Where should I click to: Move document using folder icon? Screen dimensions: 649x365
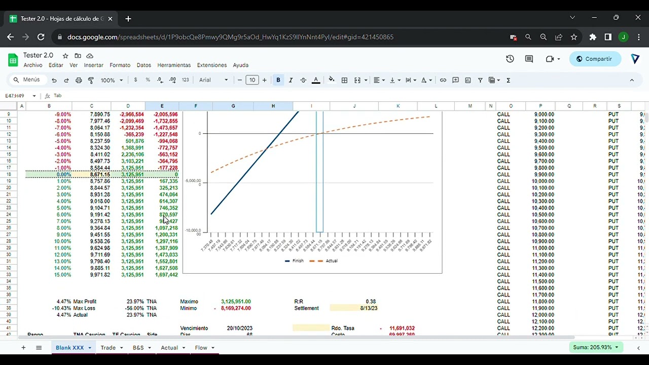[78, 56]
